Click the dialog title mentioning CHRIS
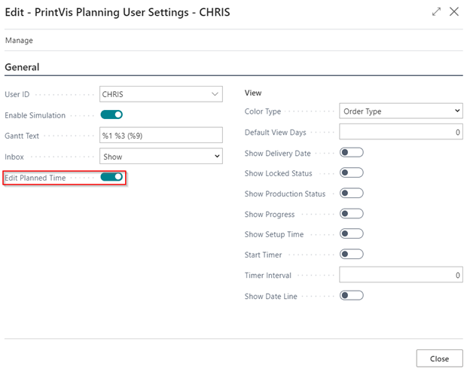The height and width of the screenshot is (375, 470). (x=117, y=12)
